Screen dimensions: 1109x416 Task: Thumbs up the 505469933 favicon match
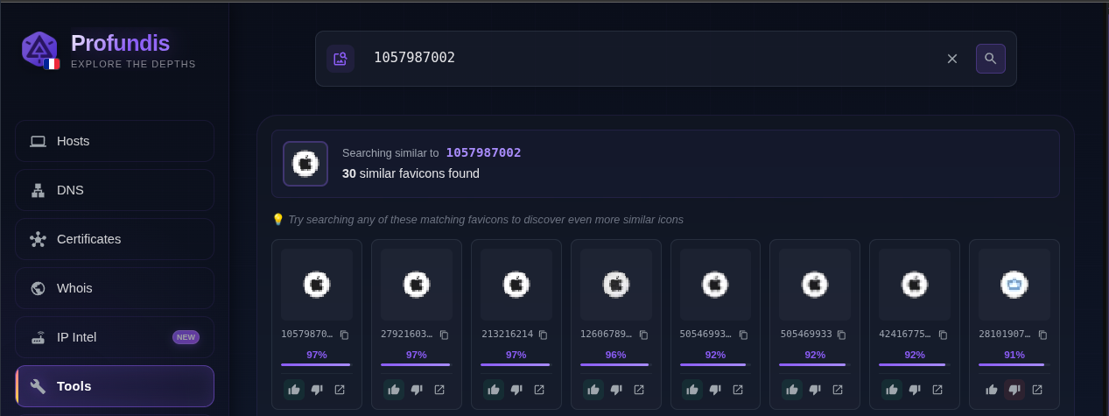pos(792,390)
